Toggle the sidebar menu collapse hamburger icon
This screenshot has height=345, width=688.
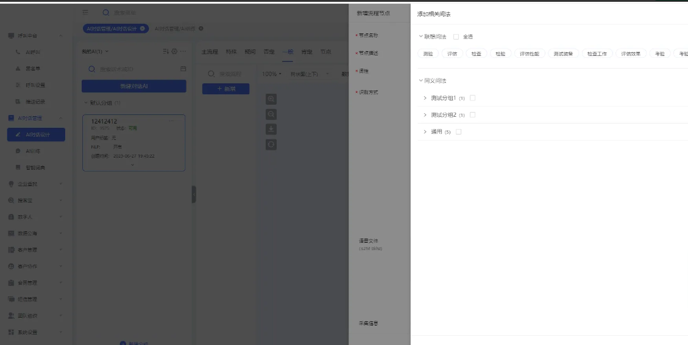pos(85,12)
